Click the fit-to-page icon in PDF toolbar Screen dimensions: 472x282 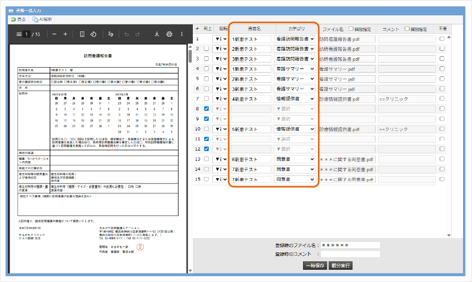click(82, 34)
